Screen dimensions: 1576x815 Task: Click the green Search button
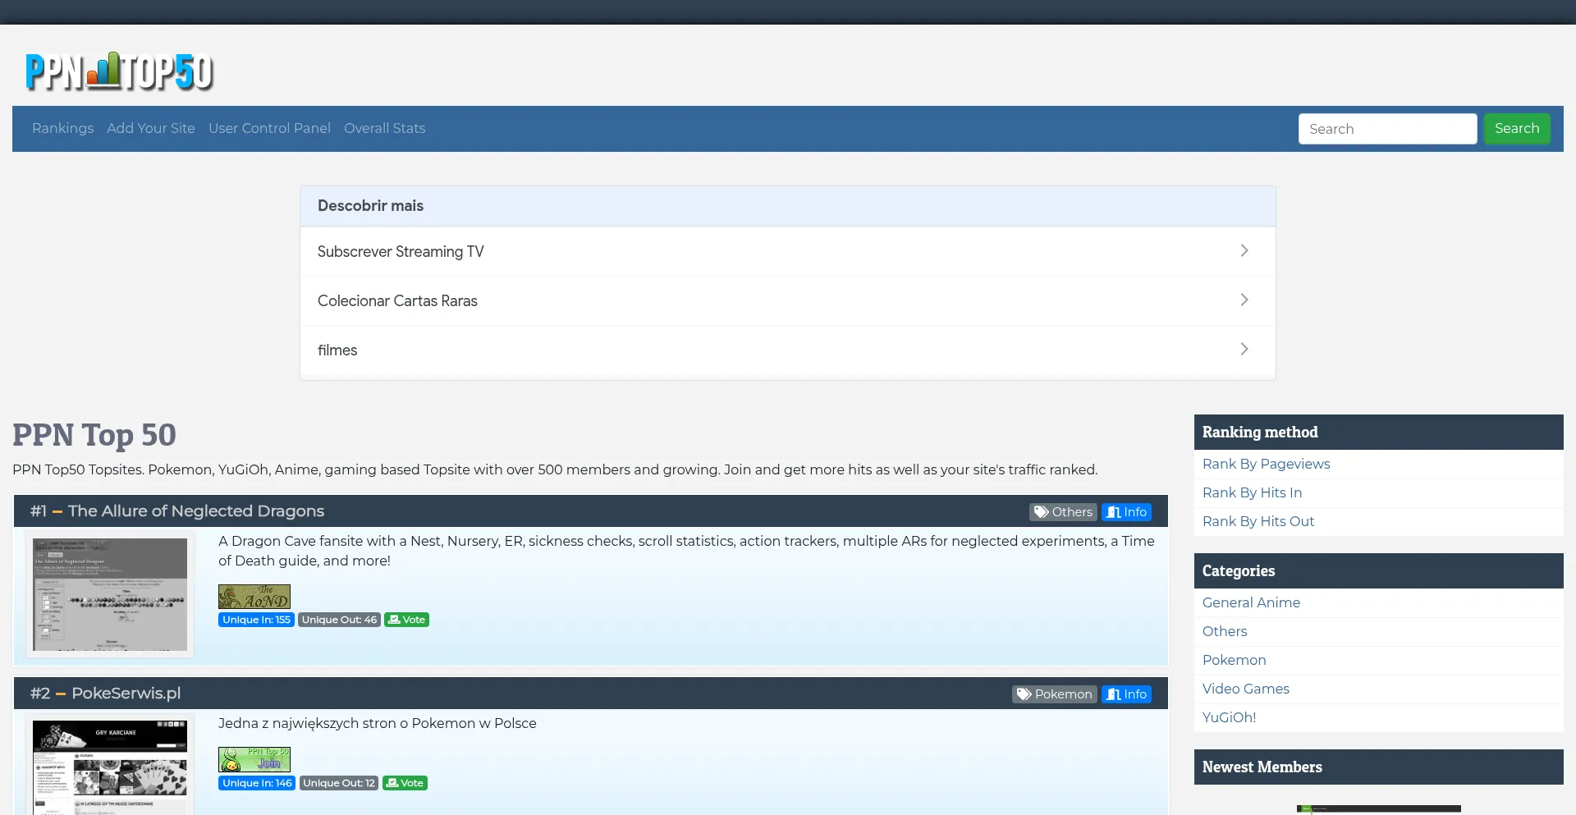tap(1516, 129)
